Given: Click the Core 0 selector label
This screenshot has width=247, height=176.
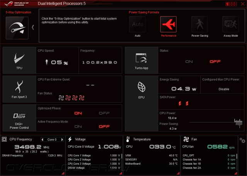Looking at the screenshot, I should click(x=52, y=140).
